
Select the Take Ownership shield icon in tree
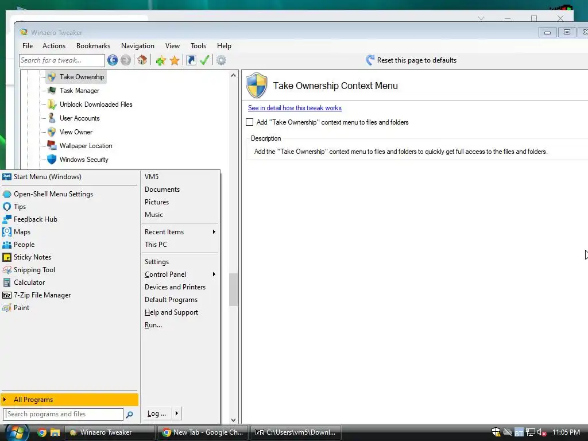[x=52, y=77]
